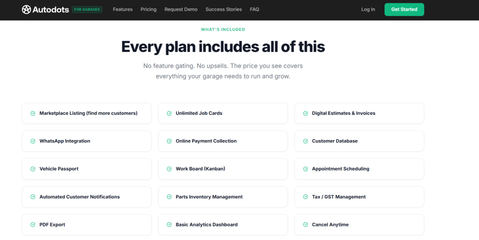Click the Autodots logo icon
Image resolution: width=479 pixels, height=240 pixels.
(26, 9)
